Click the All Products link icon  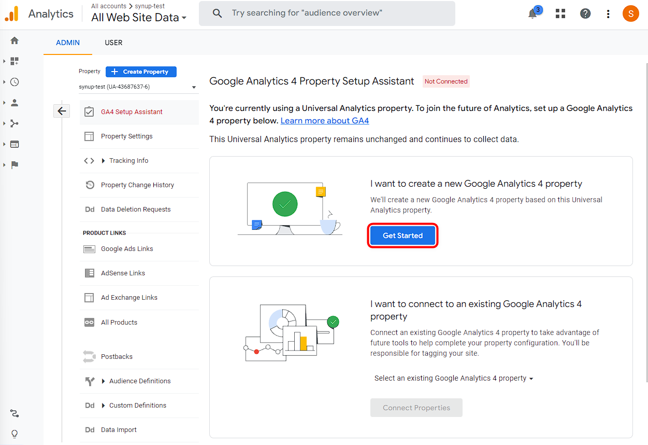(90, 322)
